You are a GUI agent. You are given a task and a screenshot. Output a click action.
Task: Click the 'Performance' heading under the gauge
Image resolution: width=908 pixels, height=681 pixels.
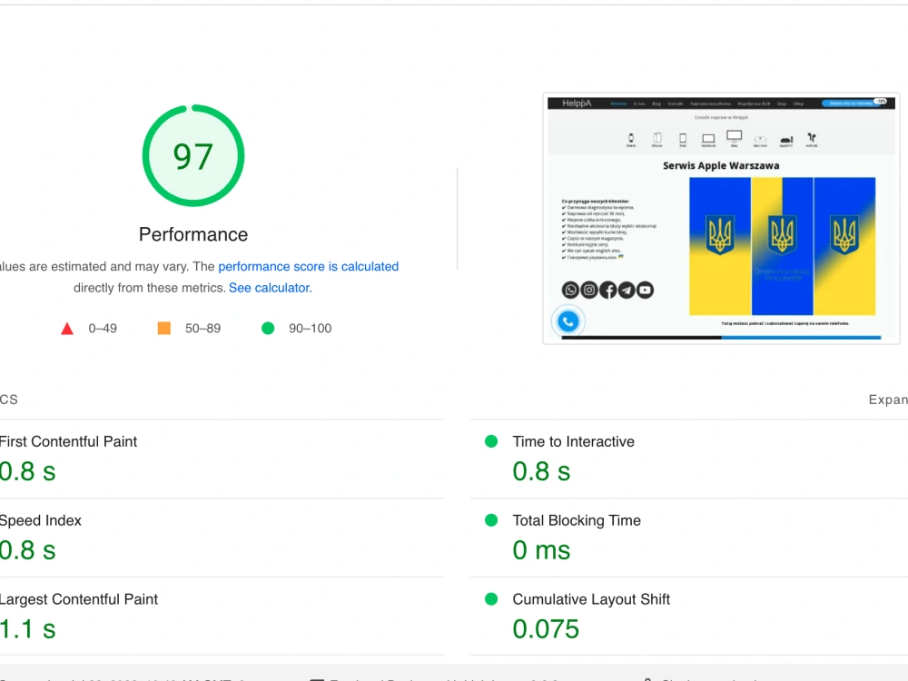193,234
